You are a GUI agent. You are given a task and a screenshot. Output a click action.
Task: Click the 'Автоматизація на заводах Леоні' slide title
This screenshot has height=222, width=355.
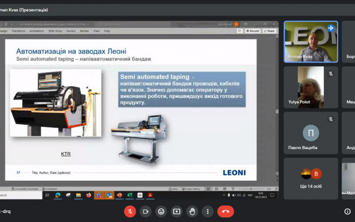(71, 51)
